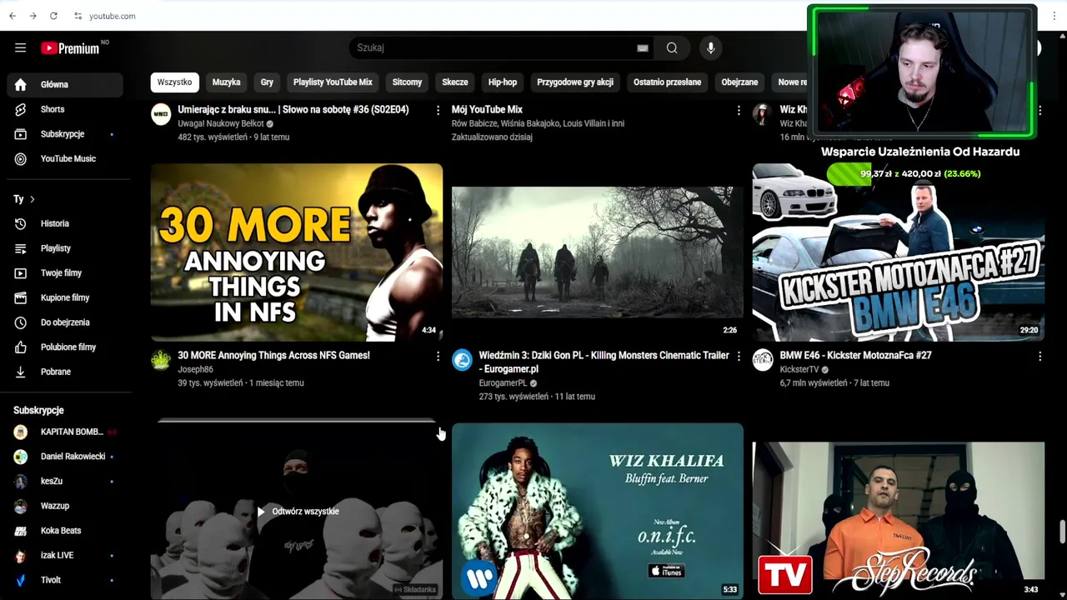The image size is (1067, 600).
Task: Open Mój YouTube Mix title
Action: click(x=487, y=109)
